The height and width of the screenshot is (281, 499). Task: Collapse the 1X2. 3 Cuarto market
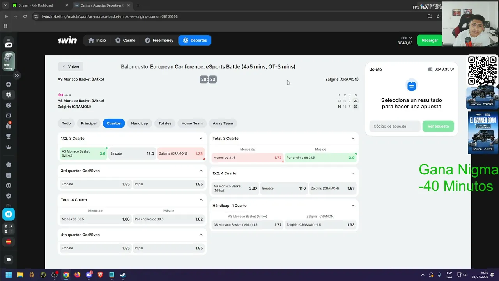(201, 139)
